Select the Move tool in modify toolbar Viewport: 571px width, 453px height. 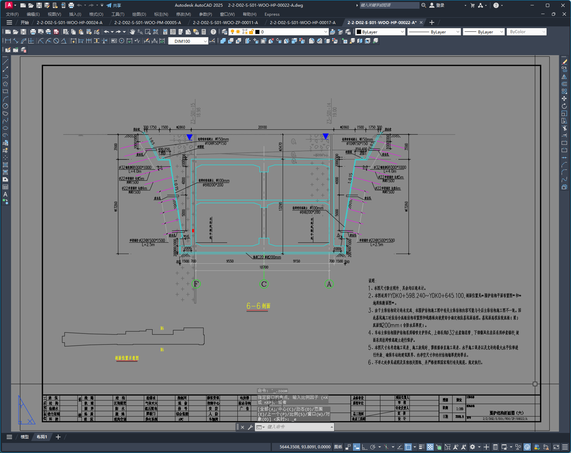[564, 99]
